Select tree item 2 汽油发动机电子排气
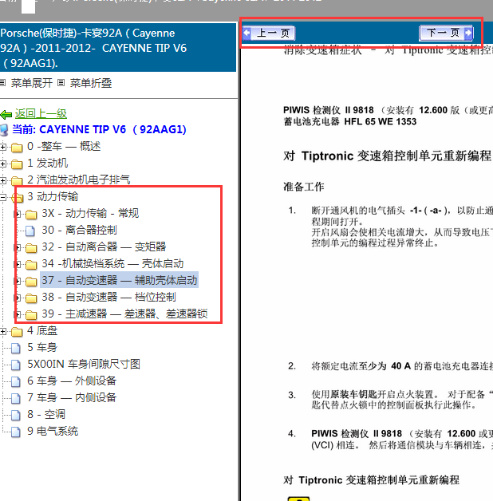Screen dimensions: 493x501 point(79,179)
